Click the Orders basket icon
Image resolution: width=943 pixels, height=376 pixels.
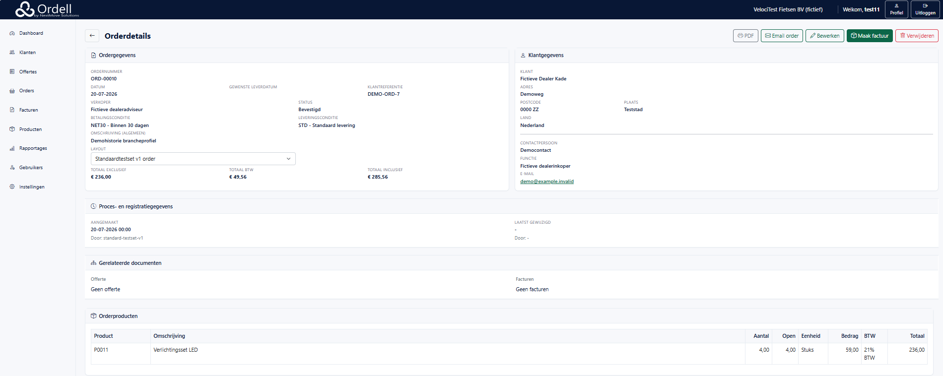coord(12,91)
